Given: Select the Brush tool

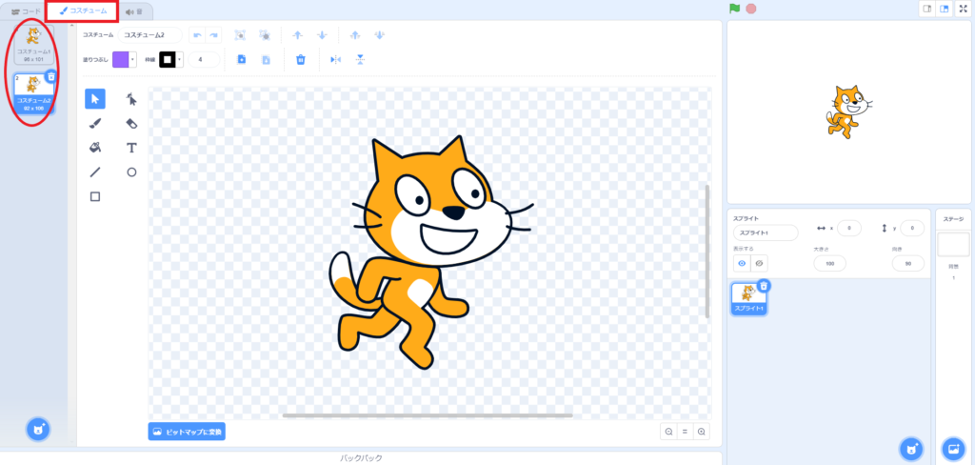Looking at the screenshot, I should pos(95,123).
